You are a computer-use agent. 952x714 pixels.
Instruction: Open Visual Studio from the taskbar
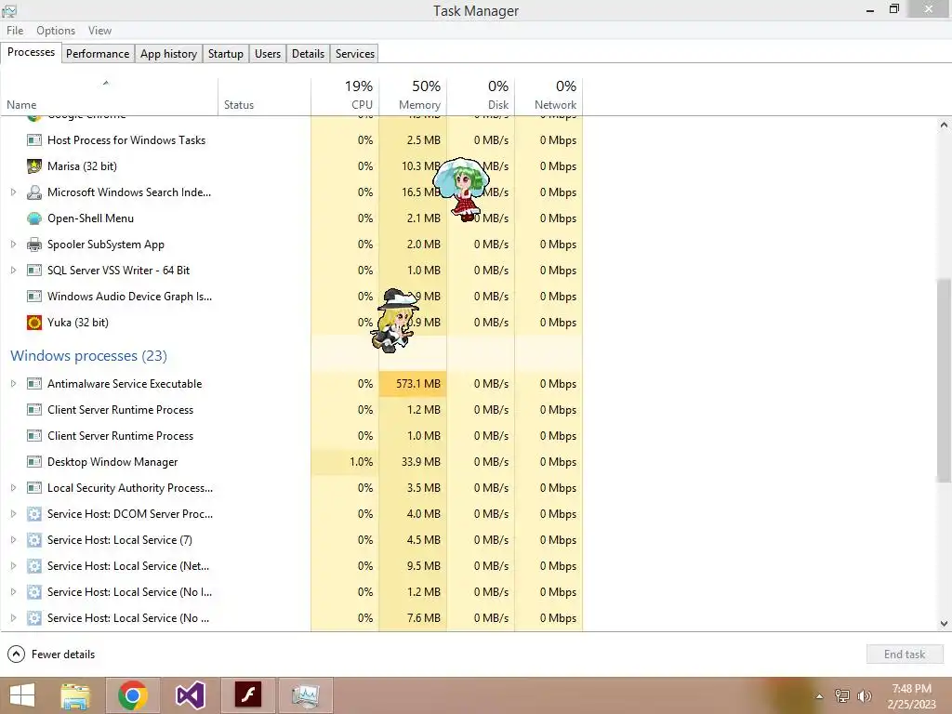tap(190, 695)
